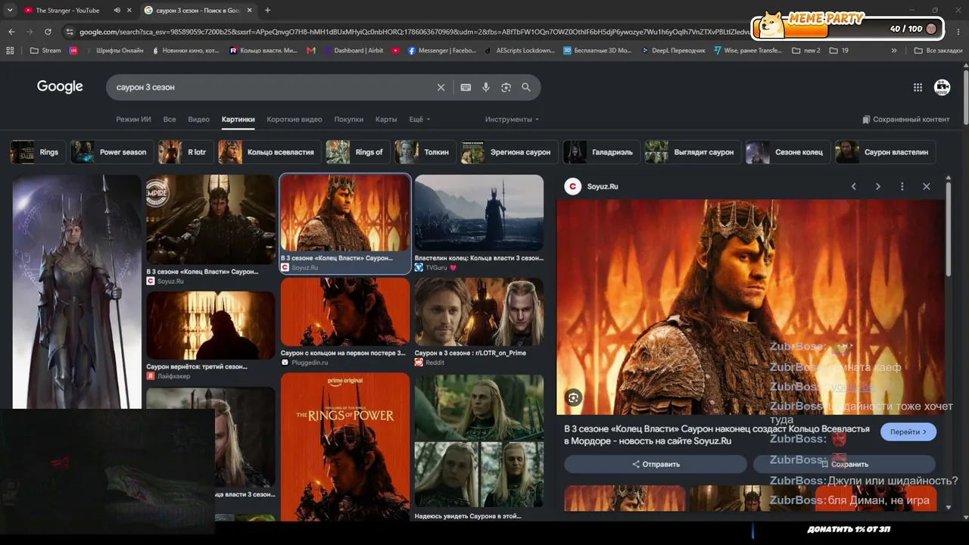Image resolution: width=969 pixels, height=545 pixels.
Task: Open the bookmarks apps grid icon
Action: tap(10, 51)
